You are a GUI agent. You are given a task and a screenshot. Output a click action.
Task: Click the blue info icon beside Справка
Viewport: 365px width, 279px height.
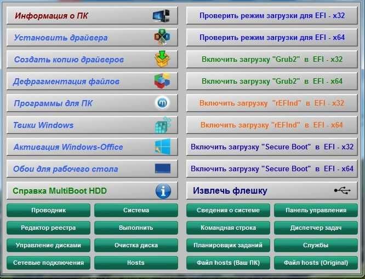tap(163, 191)
